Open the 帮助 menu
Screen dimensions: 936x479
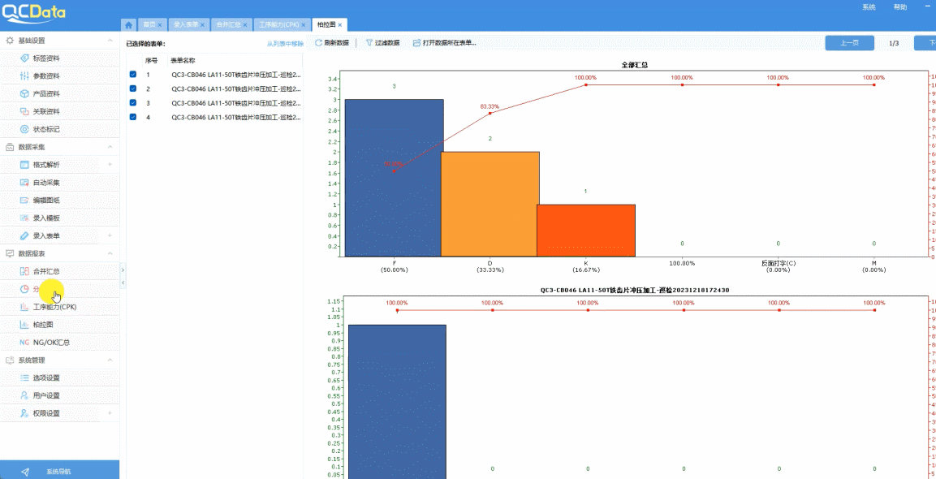(x=900, y=7)
